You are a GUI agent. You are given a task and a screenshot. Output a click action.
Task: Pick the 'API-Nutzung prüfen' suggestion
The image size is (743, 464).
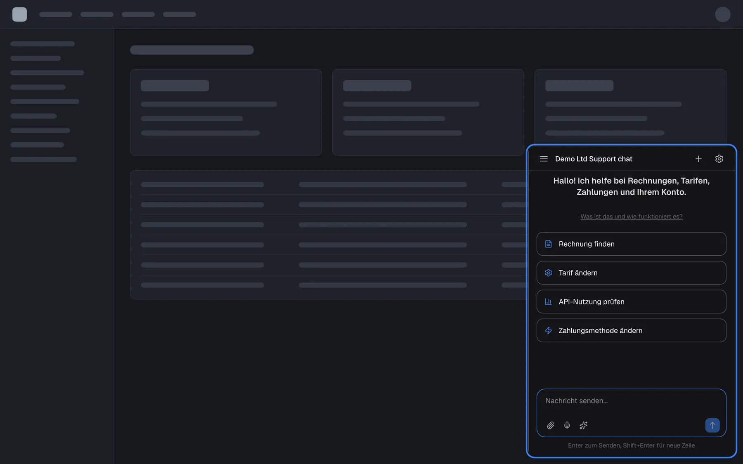[x=631, y=301]
